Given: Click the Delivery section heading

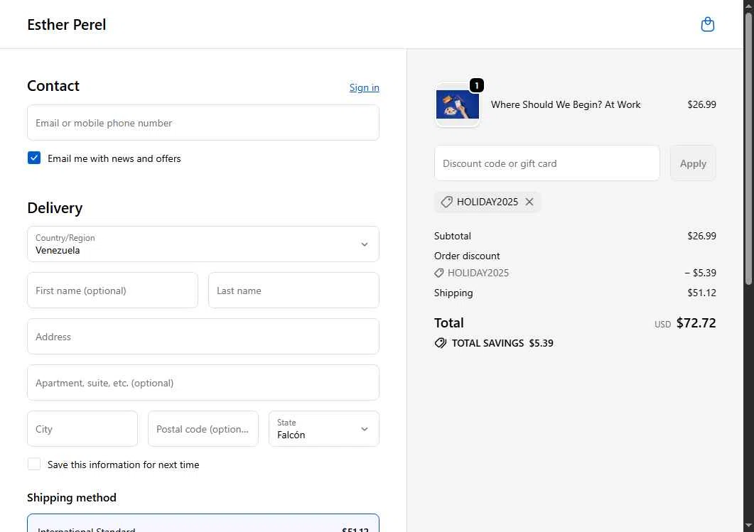Looking at the screenshot, I should (55, 208).
